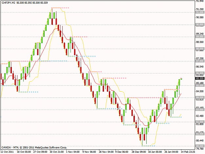Image resolution: width=205 pixels, height=154 pixels.
Task: Click the 12 Oct 2011 date label
Action: point(7,152)
